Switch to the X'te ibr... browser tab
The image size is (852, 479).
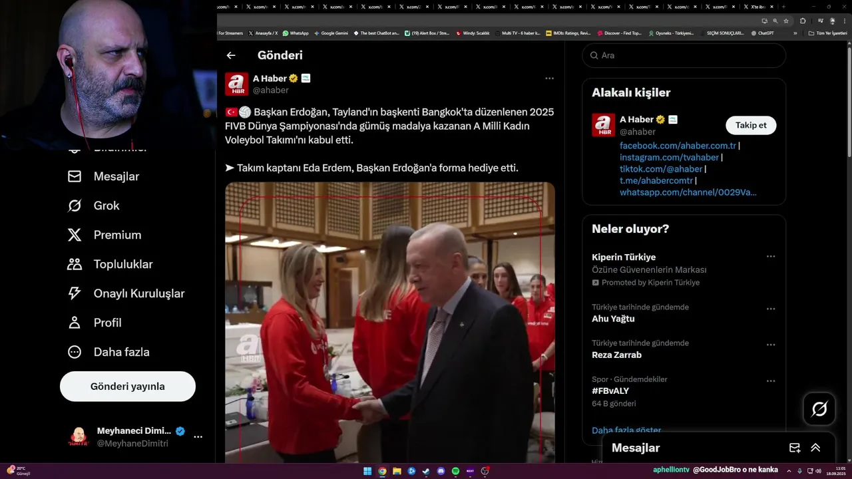click(x=757, y=7)
